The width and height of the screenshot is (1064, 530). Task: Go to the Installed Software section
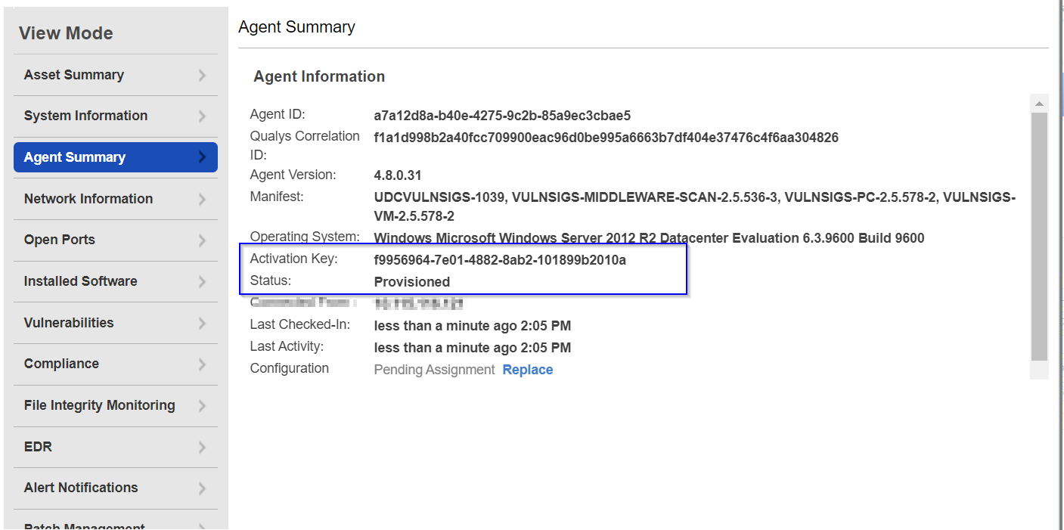coord(80,281)
